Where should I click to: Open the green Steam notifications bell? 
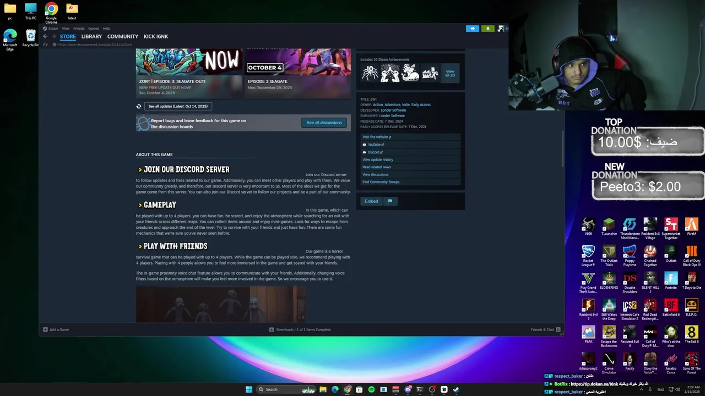coord(487,29)
